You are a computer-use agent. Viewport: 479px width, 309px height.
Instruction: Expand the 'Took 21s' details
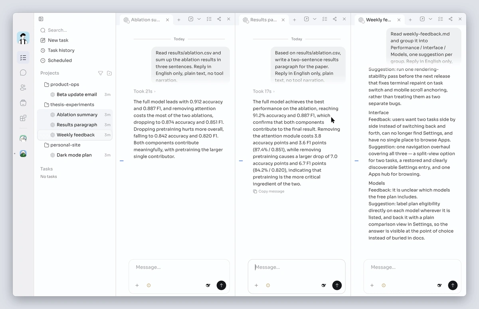click(x=144, y=91)
